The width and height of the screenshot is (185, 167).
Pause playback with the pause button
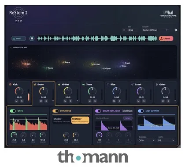pos(32,39)
